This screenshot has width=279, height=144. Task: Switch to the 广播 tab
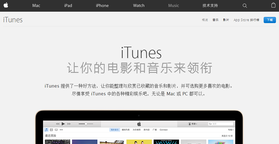(155, 130)
